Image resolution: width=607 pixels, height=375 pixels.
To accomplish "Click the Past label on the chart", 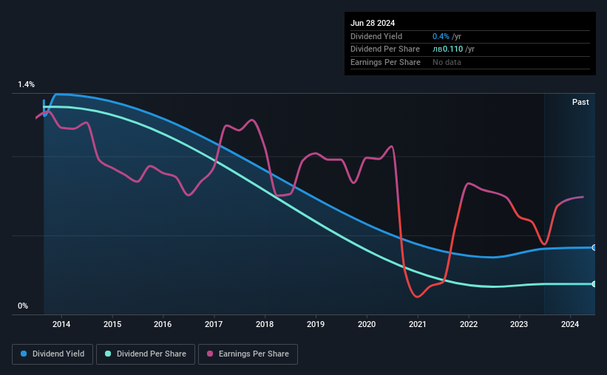I will pos(580,102).
